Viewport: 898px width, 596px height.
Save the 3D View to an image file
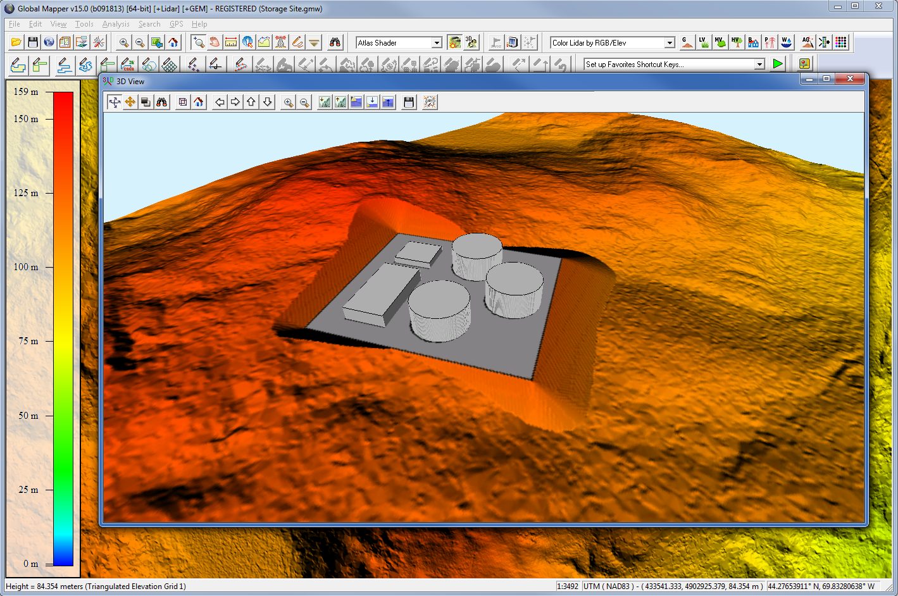[x=408, y=101]
